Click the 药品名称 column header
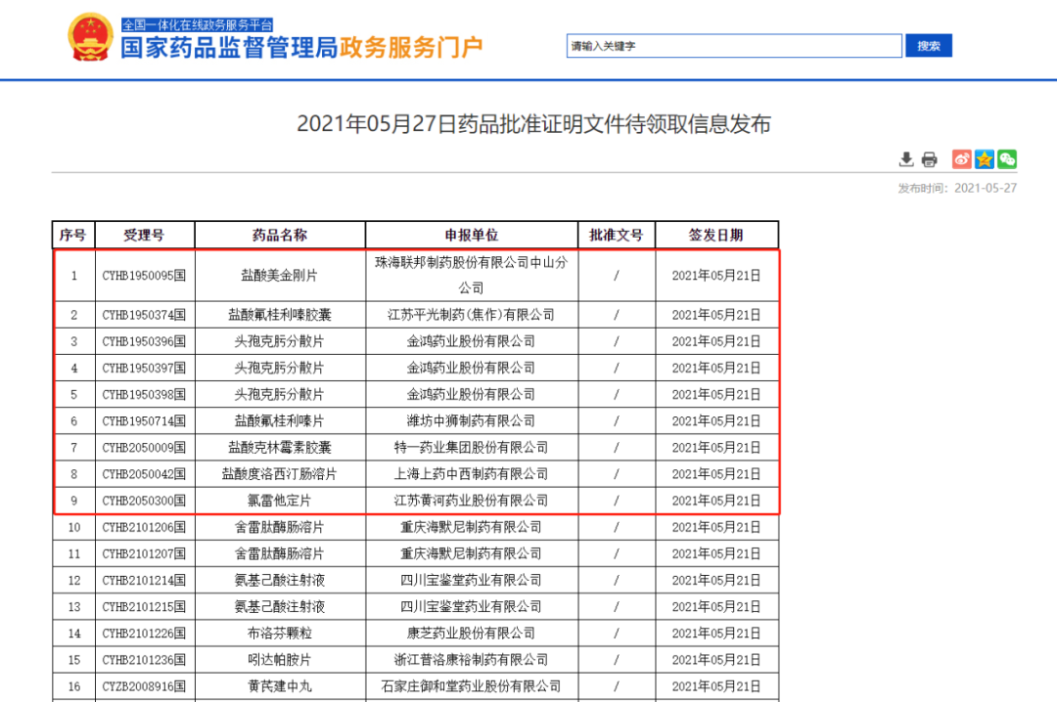The image size is (1057, 702). click(279, 235)
